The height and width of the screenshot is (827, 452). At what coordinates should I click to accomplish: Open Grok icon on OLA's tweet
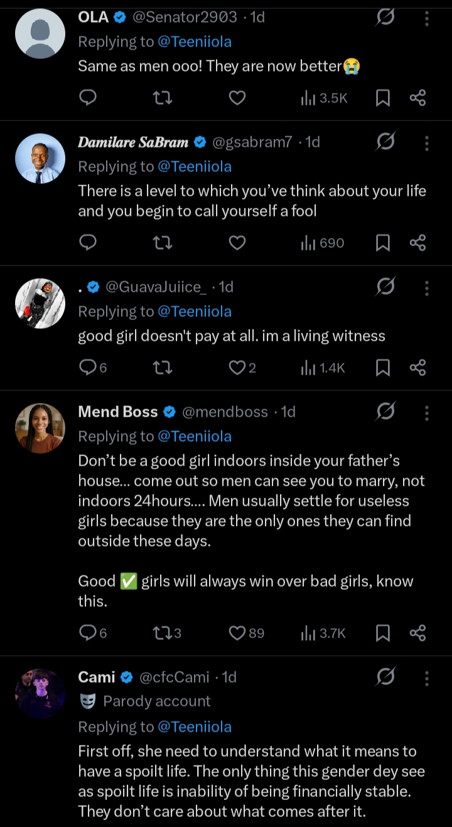[x=385, y=18]
